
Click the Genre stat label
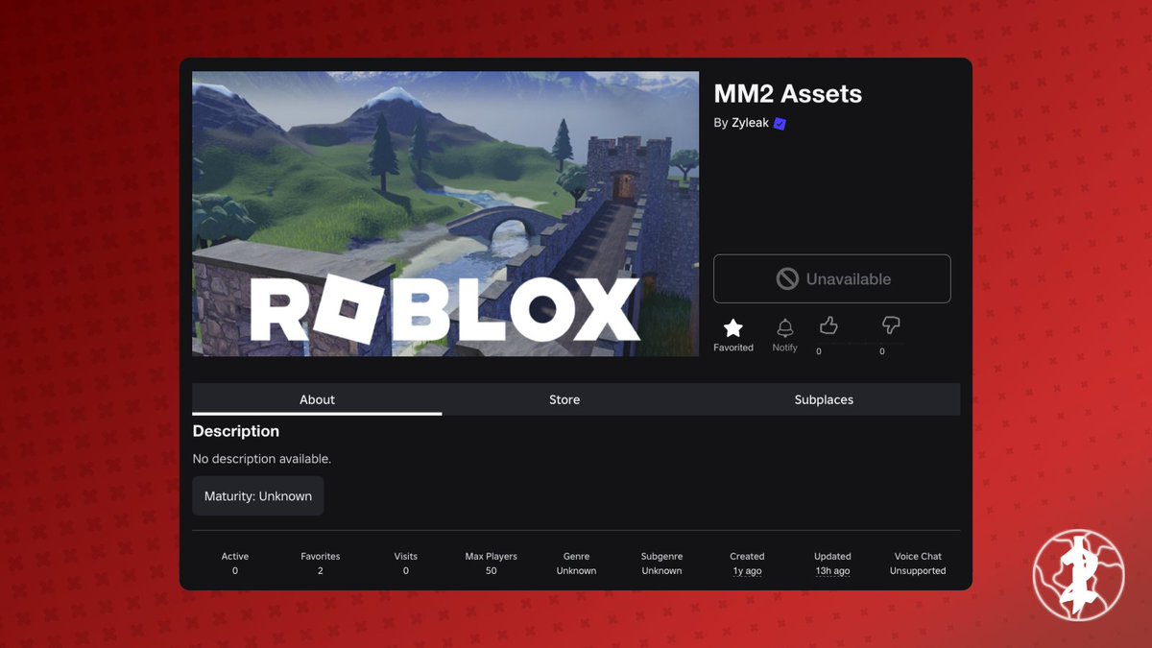tap(576, 556)
